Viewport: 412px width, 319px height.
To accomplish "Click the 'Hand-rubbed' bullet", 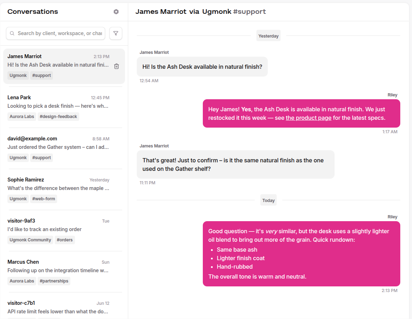I will click(x=235, y=267).
